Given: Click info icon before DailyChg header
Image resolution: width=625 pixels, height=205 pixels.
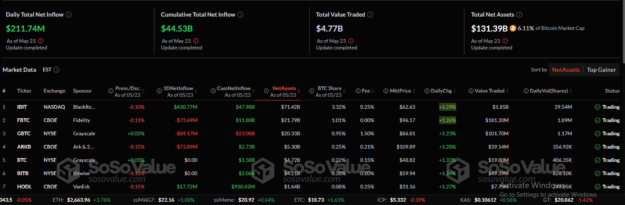Looking at the screenshot, I should coord(427,91).
